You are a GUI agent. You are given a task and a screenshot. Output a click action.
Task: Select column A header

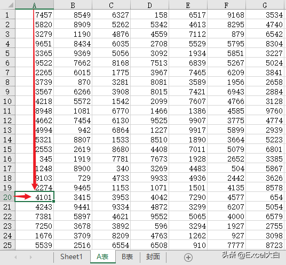pos(35,5)
